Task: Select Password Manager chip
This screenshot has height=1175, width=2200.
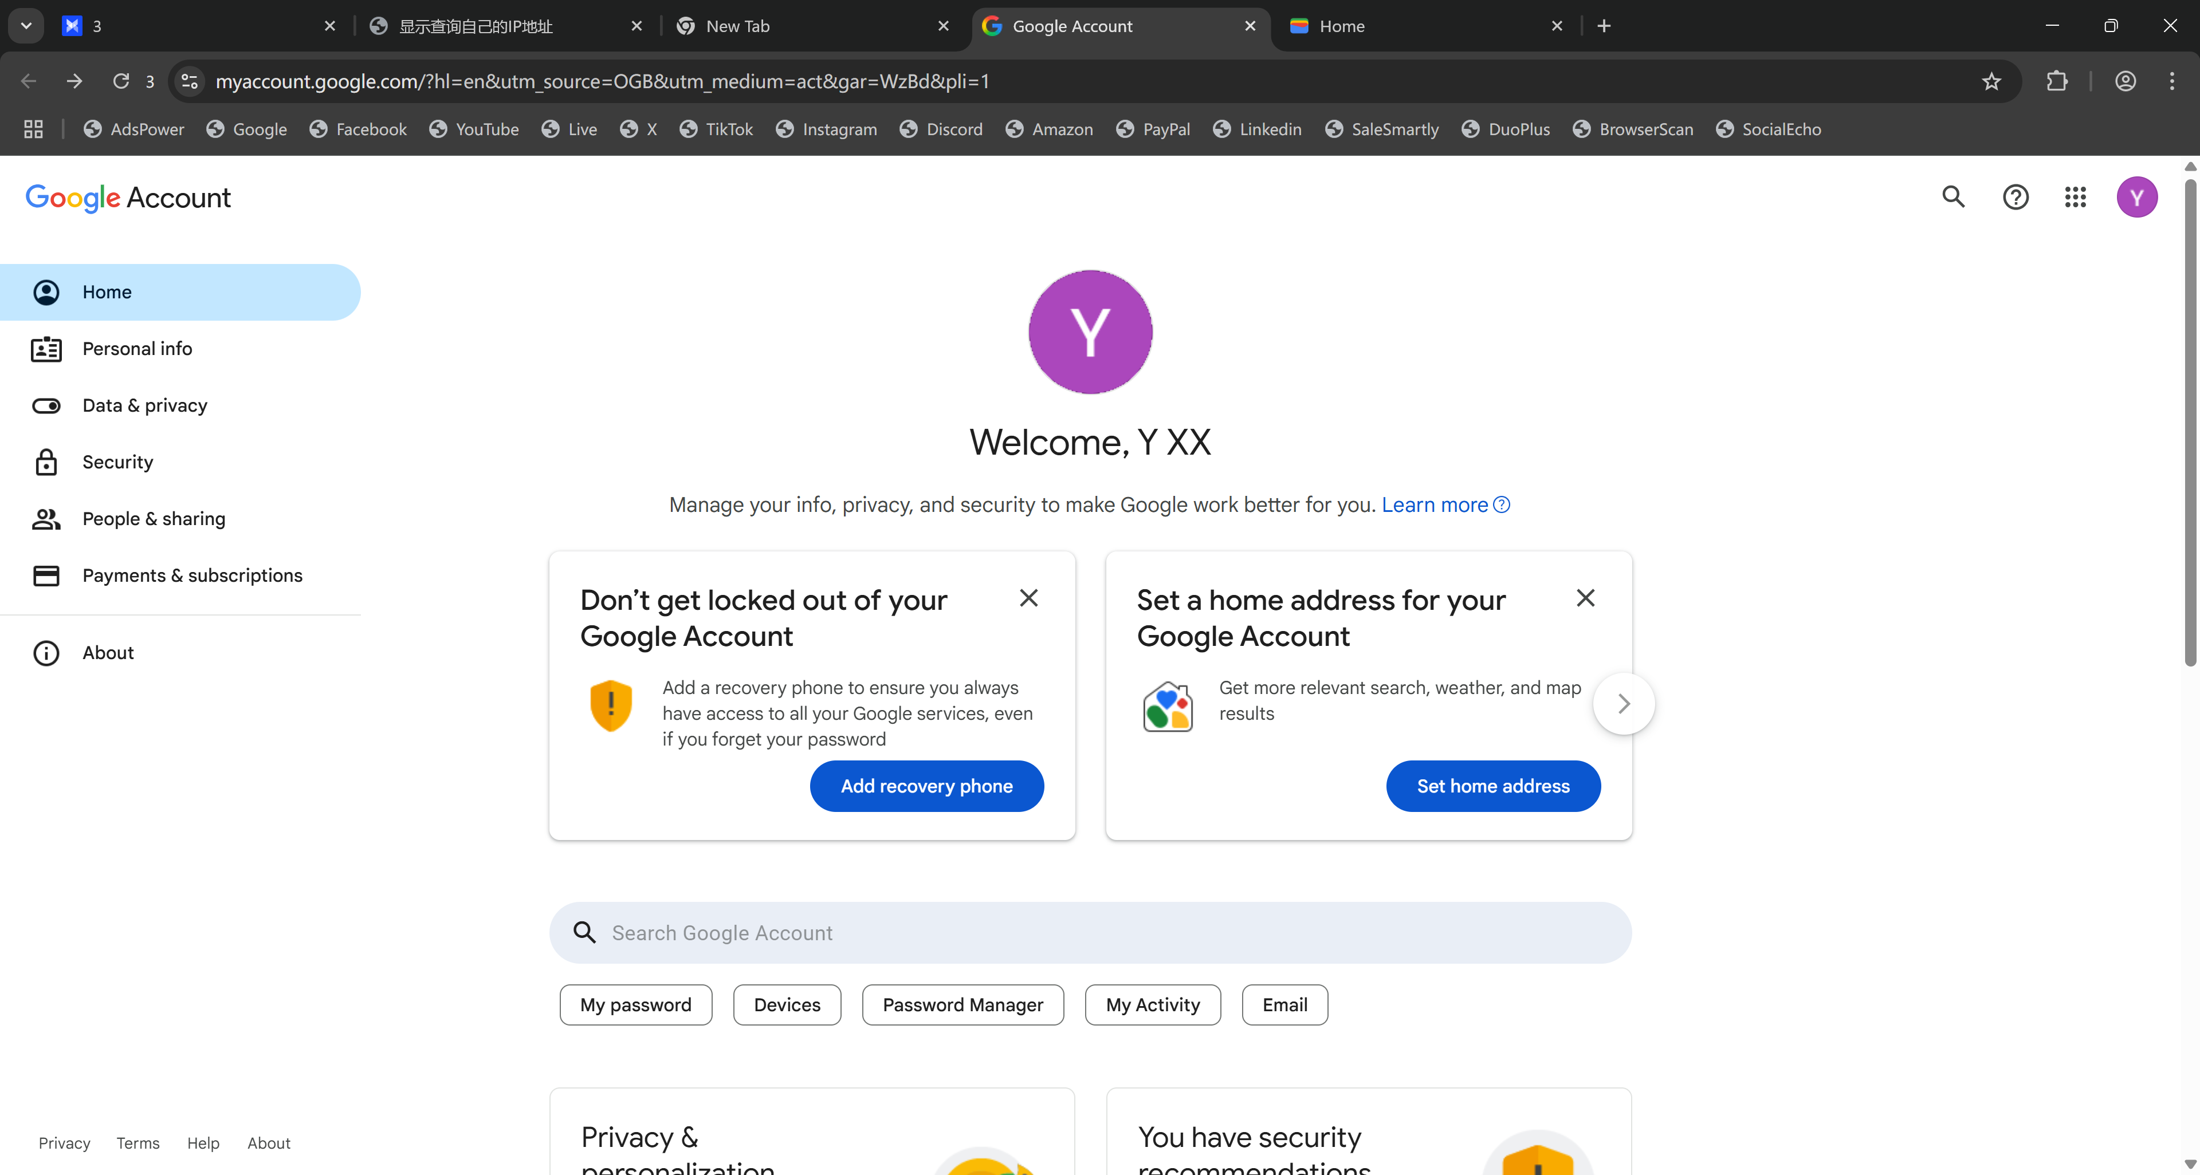Action: tap(962, 1005)
